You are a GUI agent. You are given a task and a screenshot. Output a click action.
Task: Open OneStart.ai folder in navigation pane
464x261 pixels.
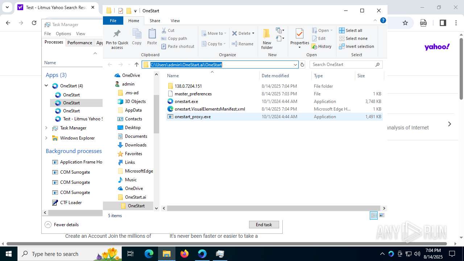[135, 197]
